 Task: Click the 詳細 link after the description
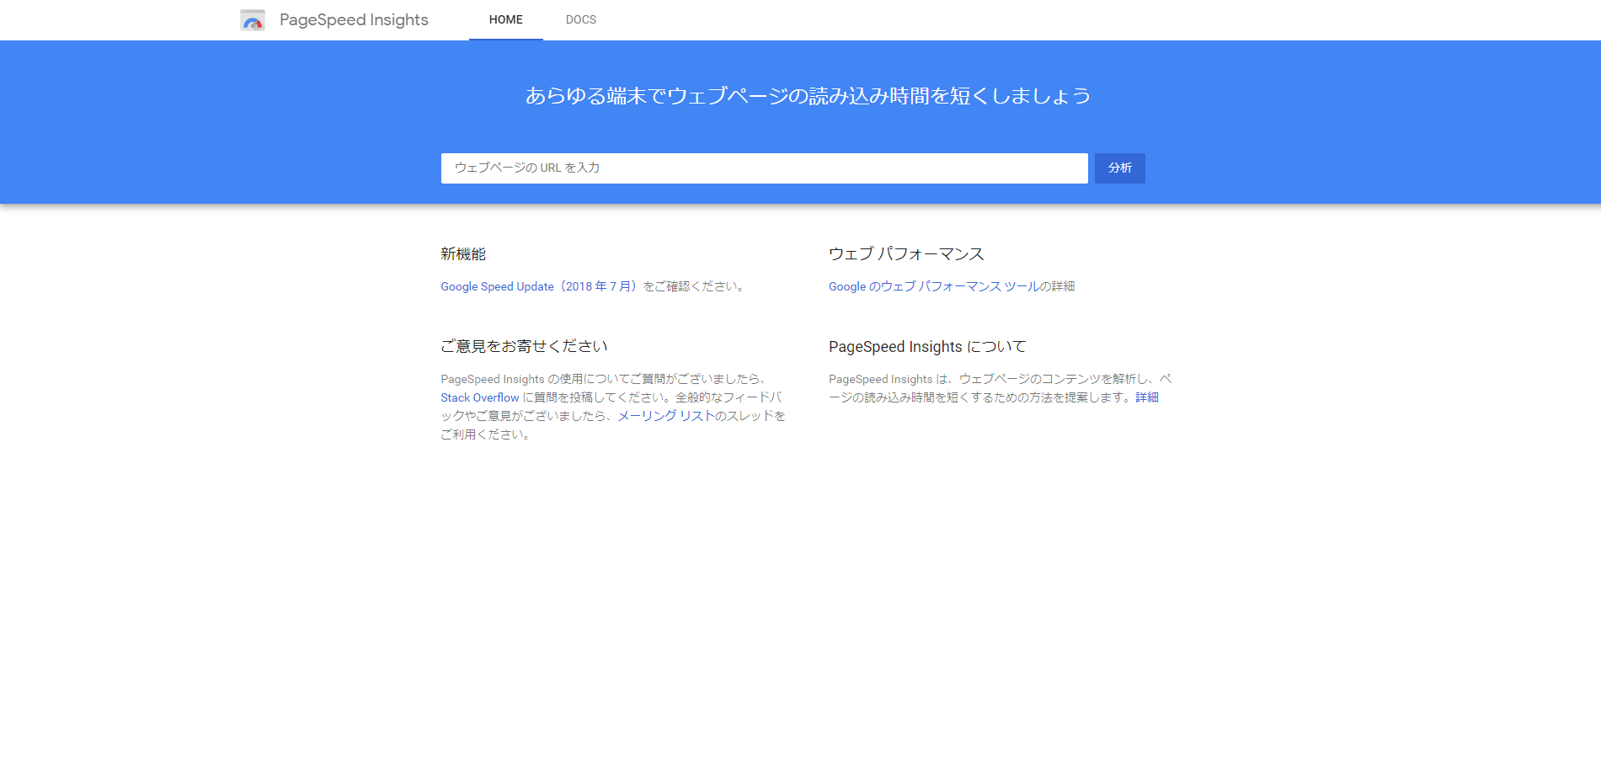point(1146,398)
